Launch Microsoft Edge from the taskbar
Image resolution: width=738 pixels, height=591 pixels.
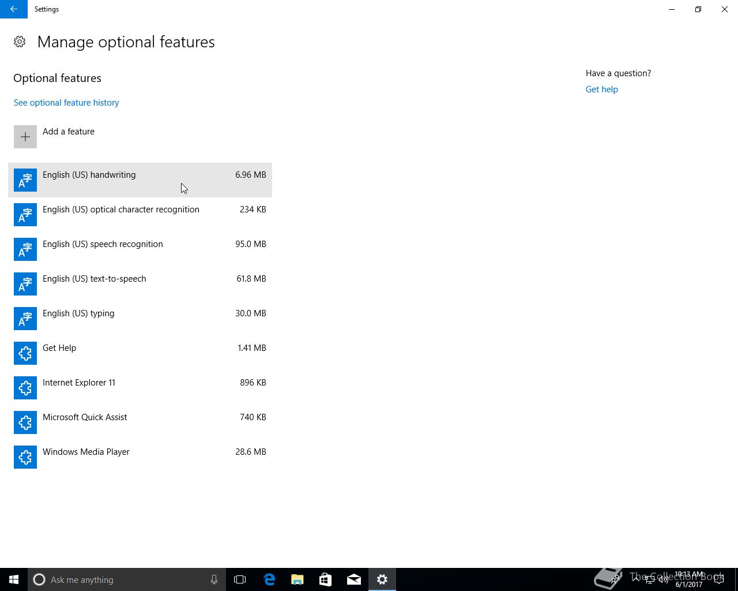[269, 579]
